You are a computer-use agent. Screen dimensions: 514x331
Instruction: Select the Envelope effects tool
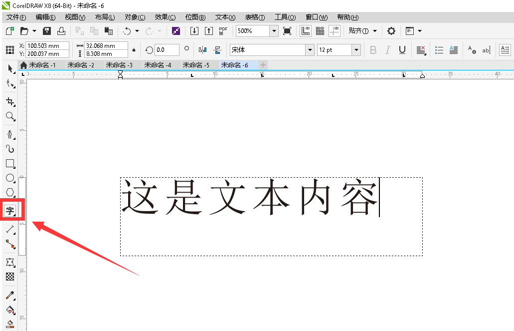[10, 263]
